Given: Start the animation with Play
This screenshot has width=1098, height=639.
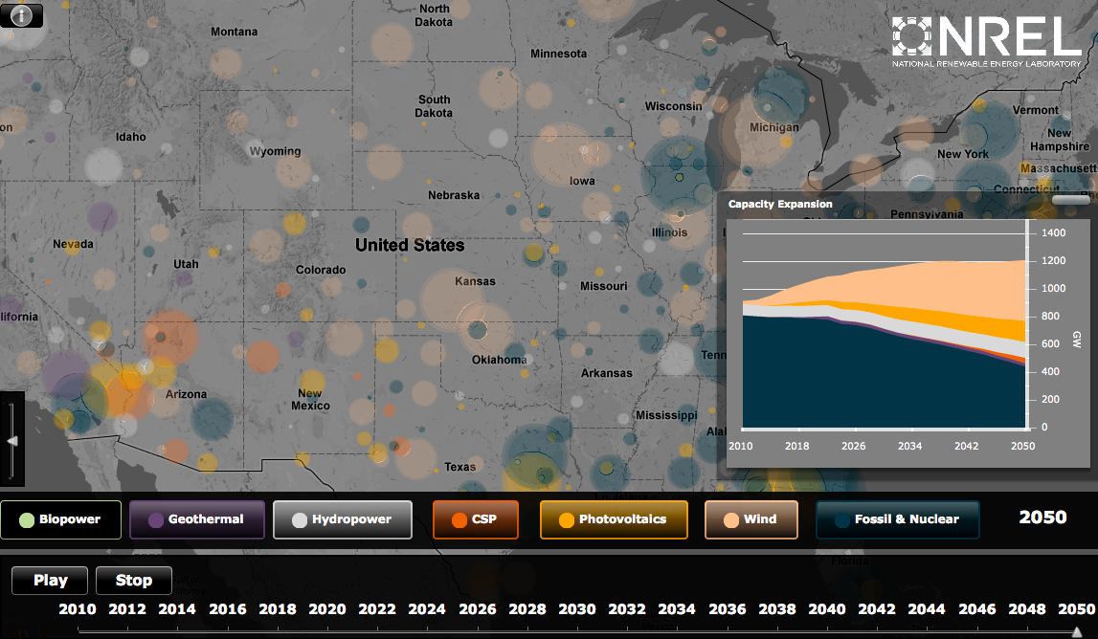Looking at the screenshot, I should point(50,581).
